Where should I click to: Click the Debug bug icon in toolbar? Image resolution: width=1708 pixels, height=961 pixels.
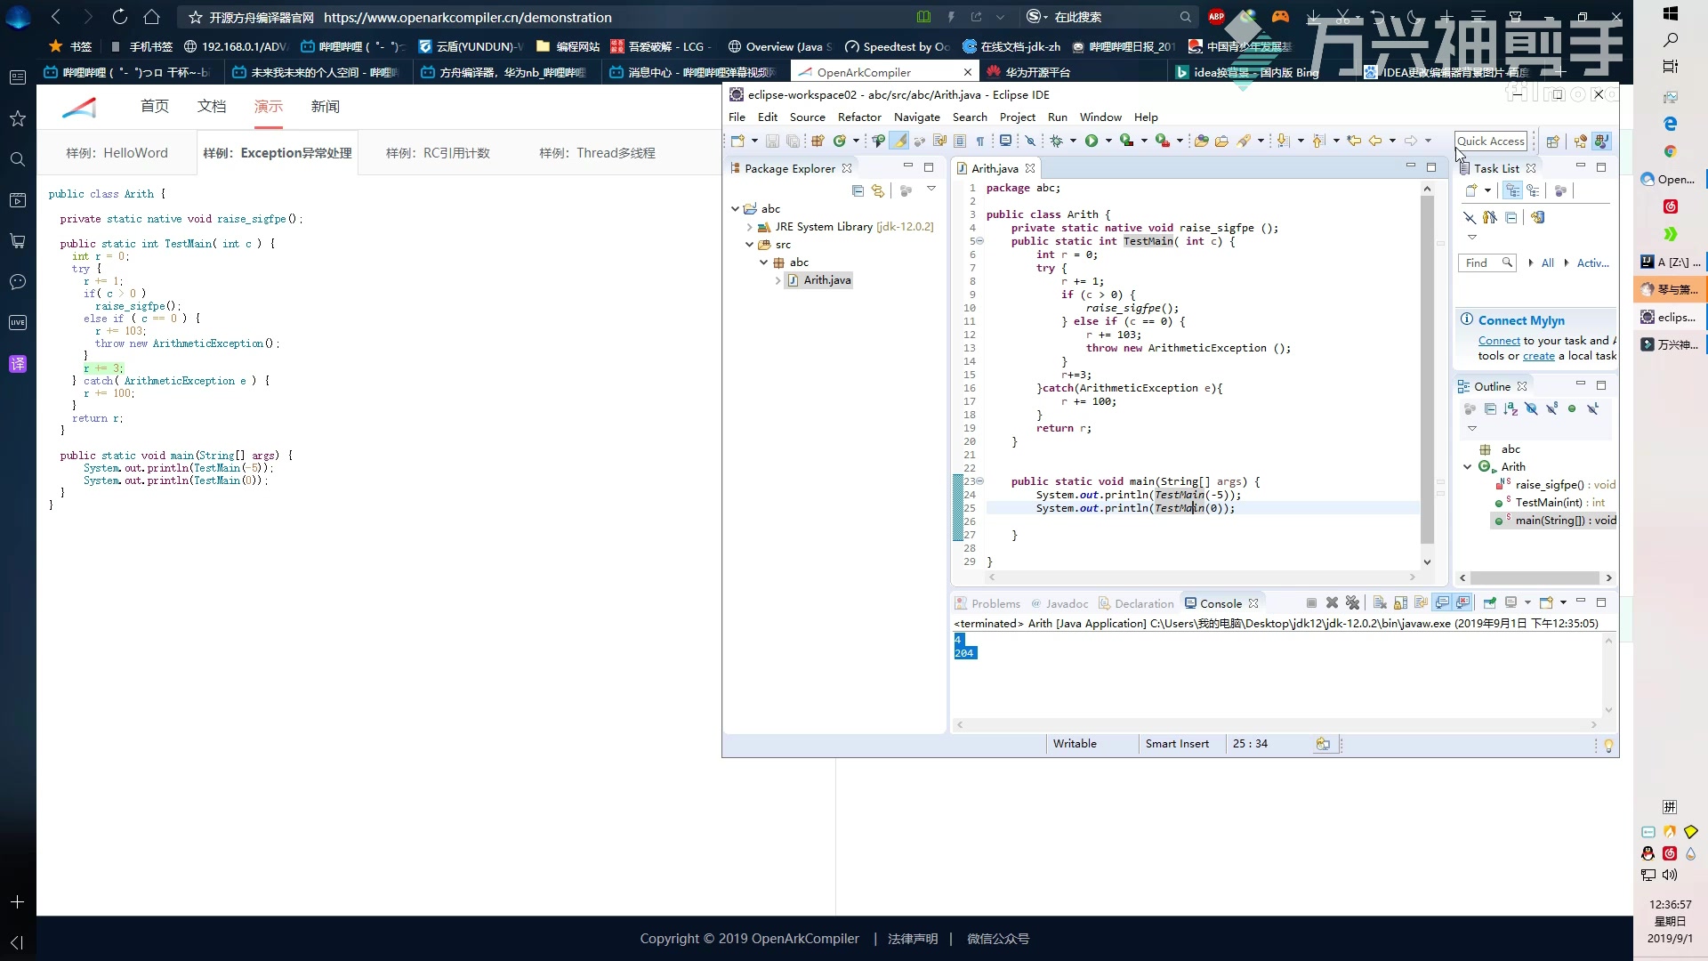[1057, 141]
